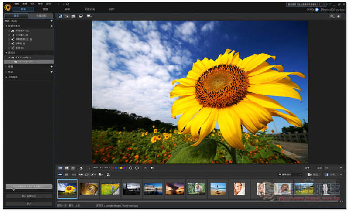Click the APP badge icon

310,10
